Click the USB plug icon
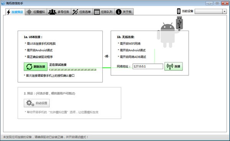Screen dimensions: 230x141 [x=179, y=23]
